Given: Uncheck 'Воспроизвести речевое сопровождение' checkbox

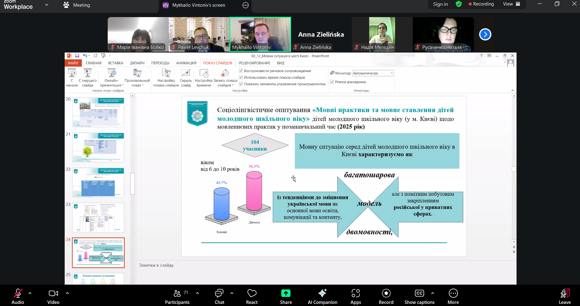Looking at the screenshot, I should (x=241, y=71).
